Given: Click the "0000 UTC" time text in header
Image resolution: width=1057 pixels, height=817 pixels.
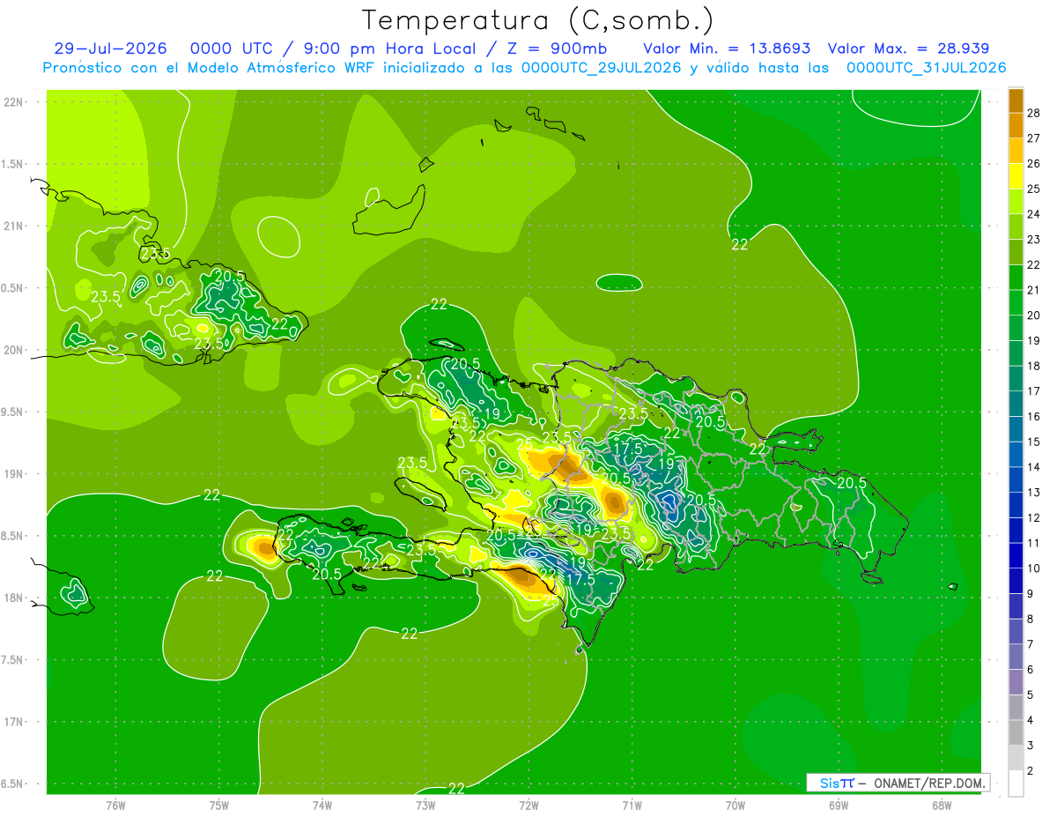Looking at the screenshot, I should [x=229, y=48].
